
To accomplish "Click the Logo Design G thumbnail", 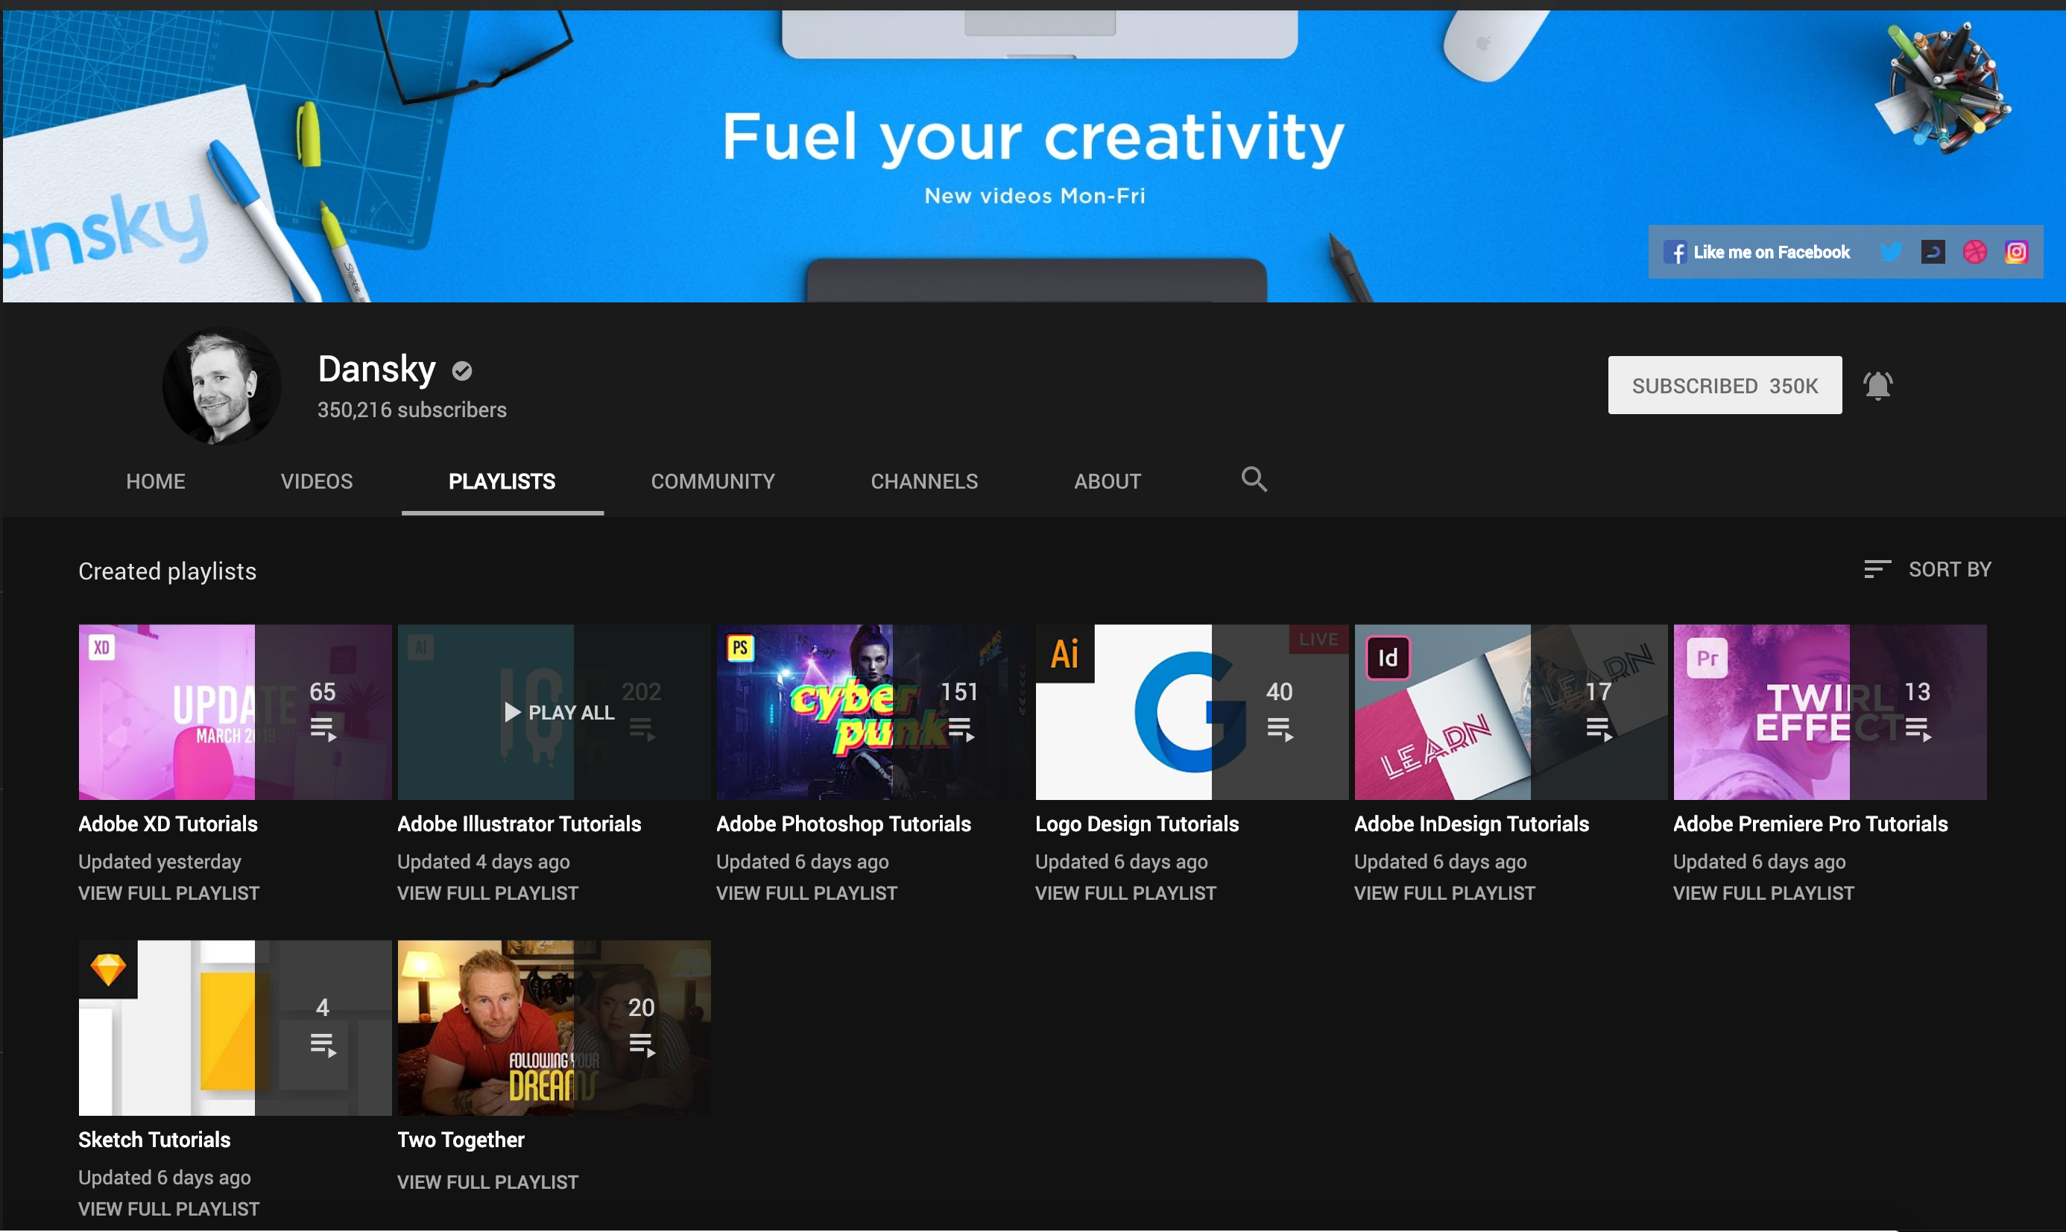I will tap(1192, 712).
